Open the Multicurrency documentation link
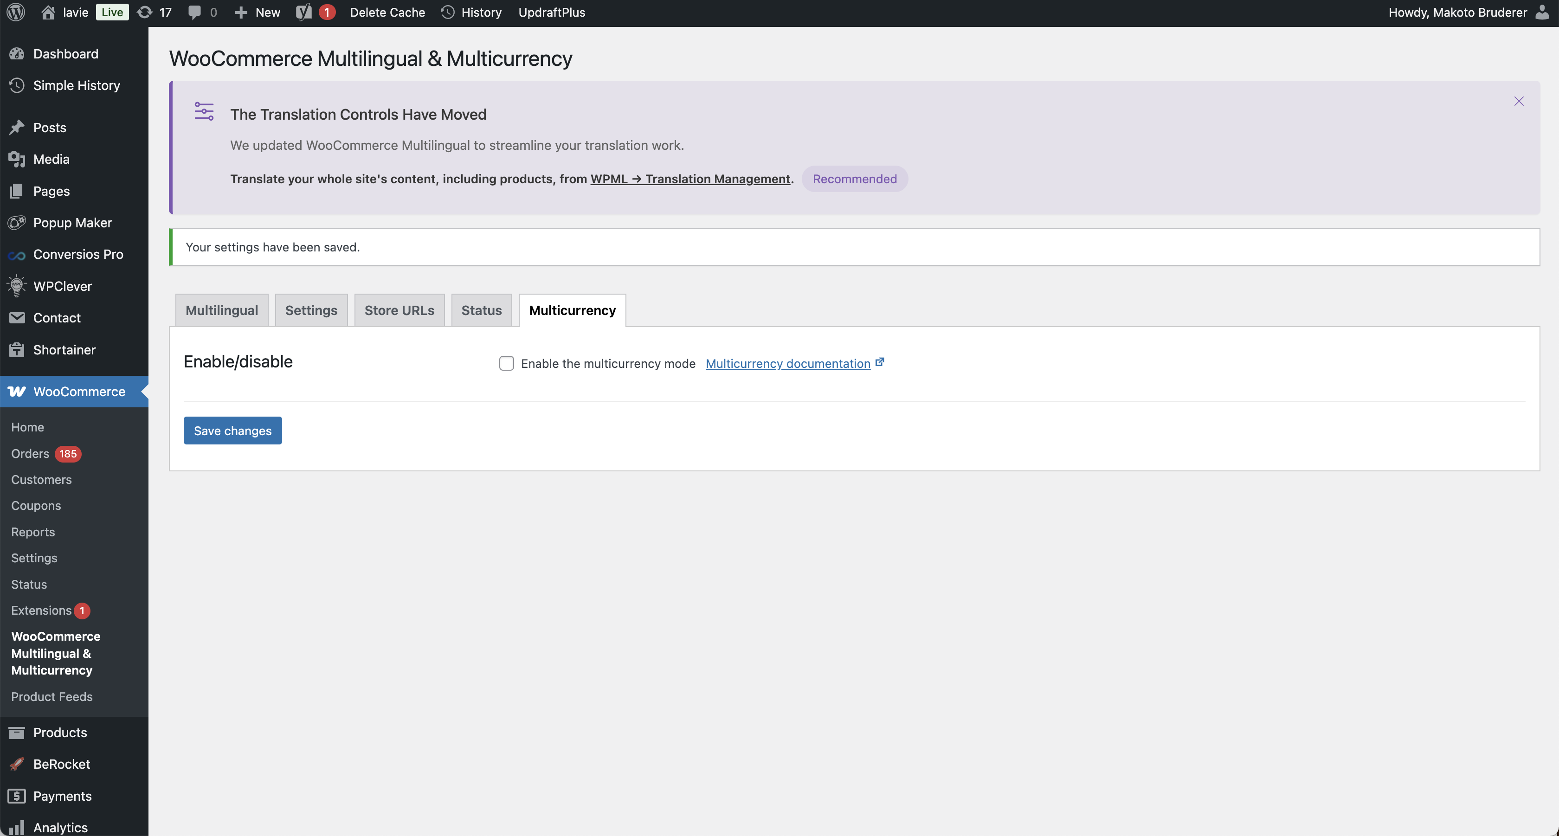This screenshot has height=836, width=1559. point(788,364)
